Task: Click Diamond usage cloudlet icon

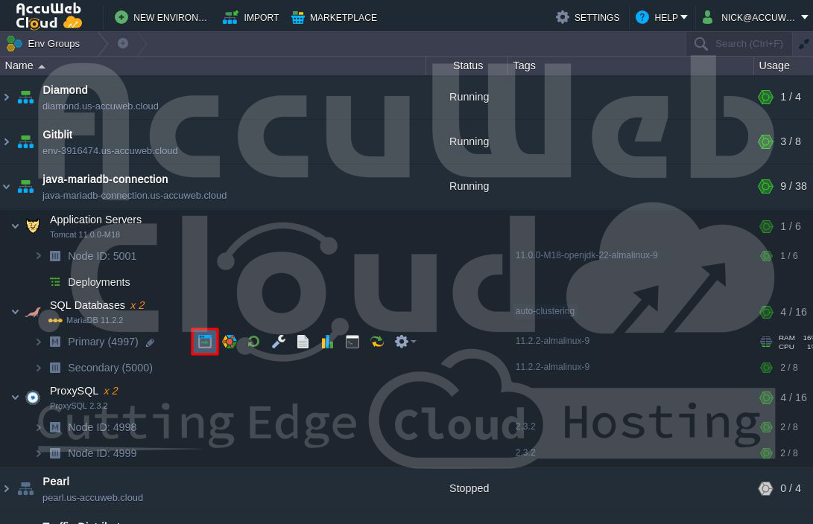Action: 766,98
